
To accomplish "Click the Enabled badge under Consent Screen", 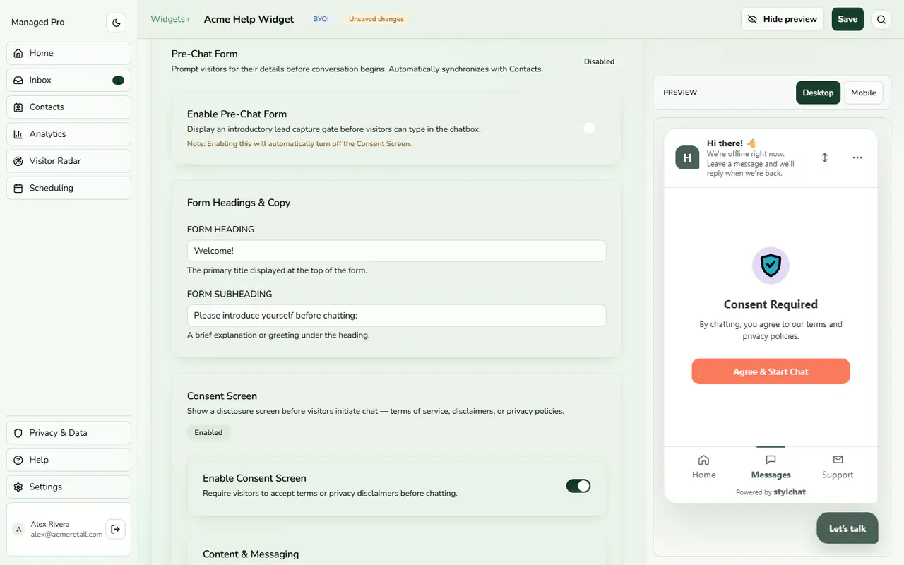I will pos(208,432).
